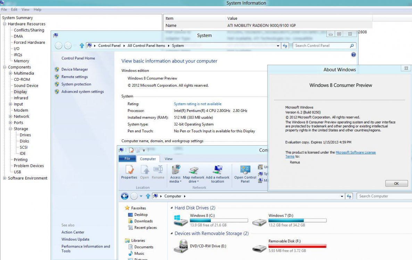Open Windows Update link
This screenshot has height=260, width=412.
coord(75,239)
